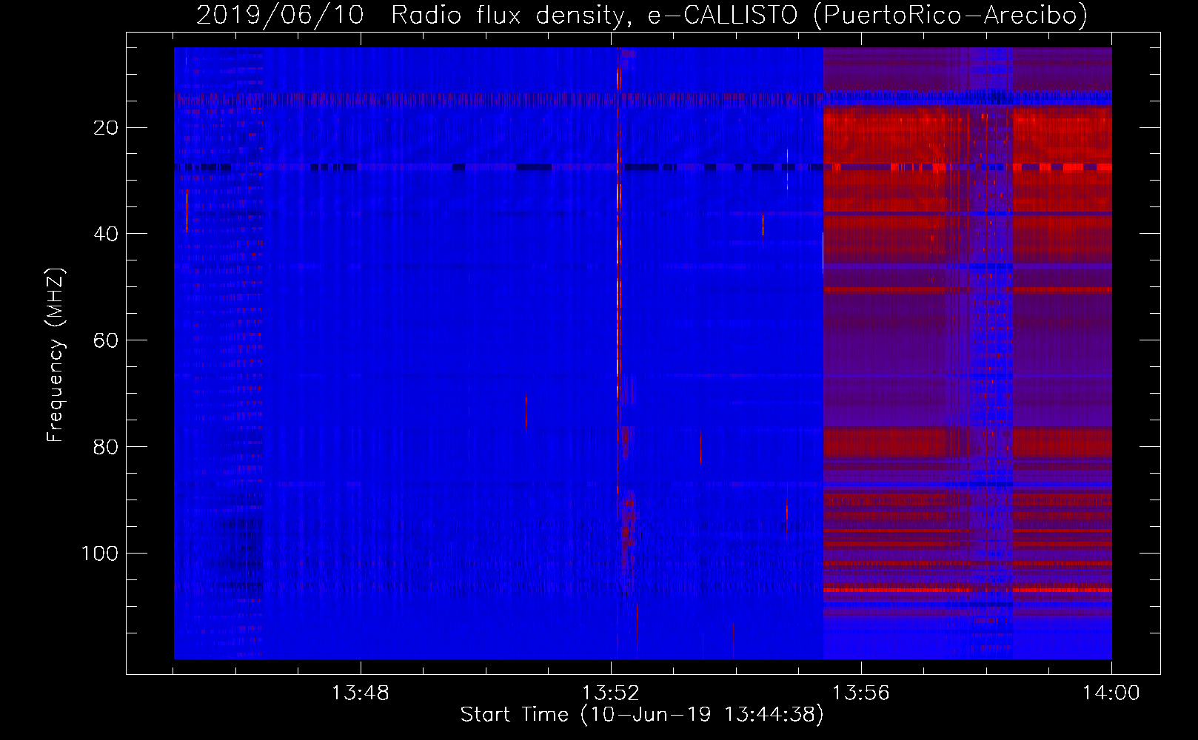
Task: Click the bright red band near 107 MHz
Action: click(x=967, y=591)
